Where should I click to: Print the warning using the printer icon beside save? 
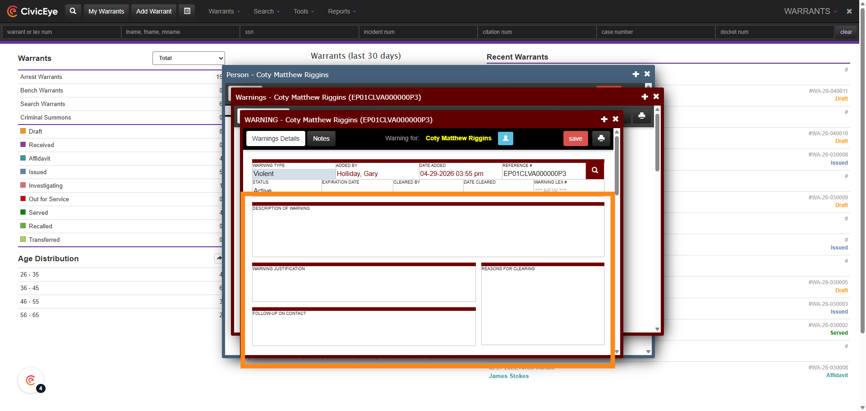601,139
